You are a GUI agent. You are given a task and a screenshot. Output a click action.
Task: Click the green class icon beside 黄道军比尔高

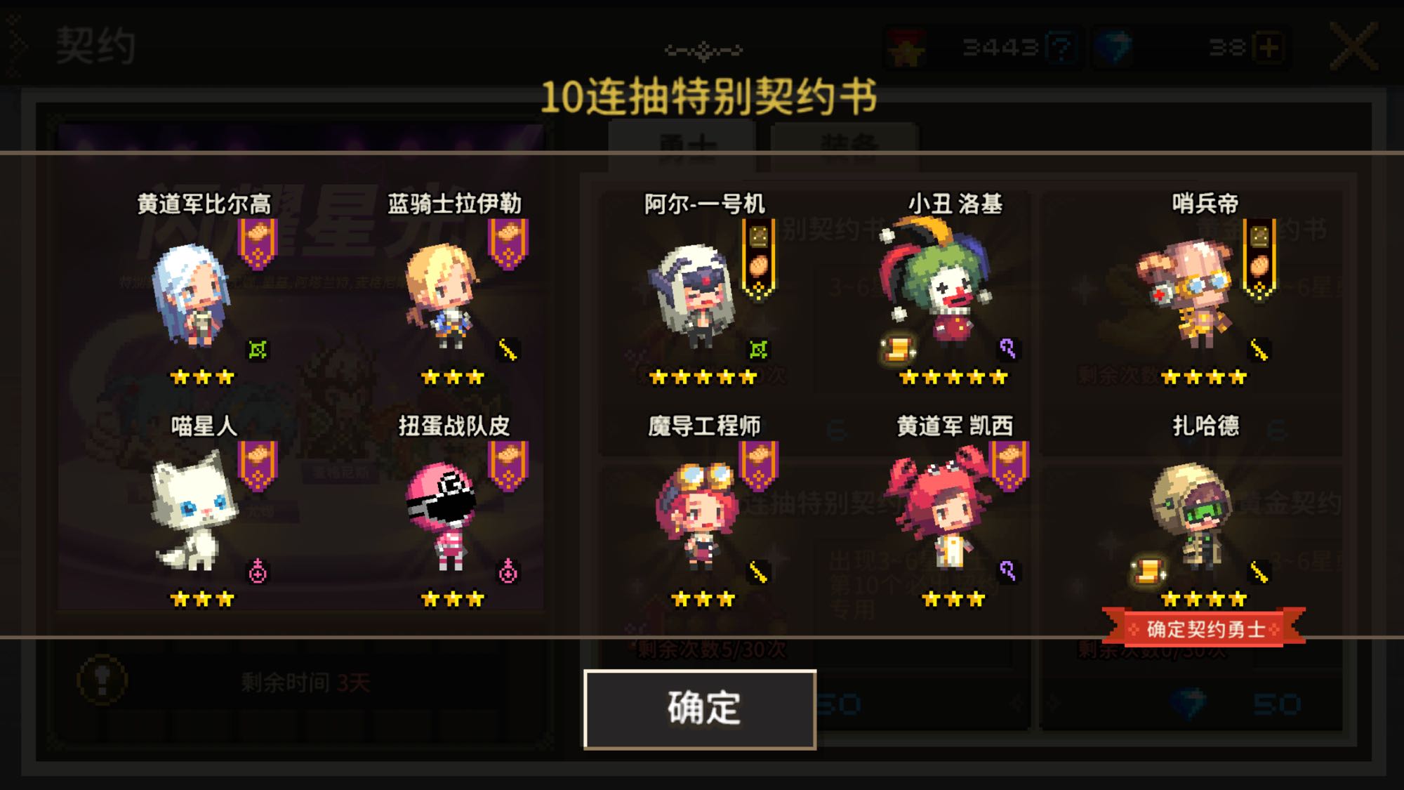258,349
